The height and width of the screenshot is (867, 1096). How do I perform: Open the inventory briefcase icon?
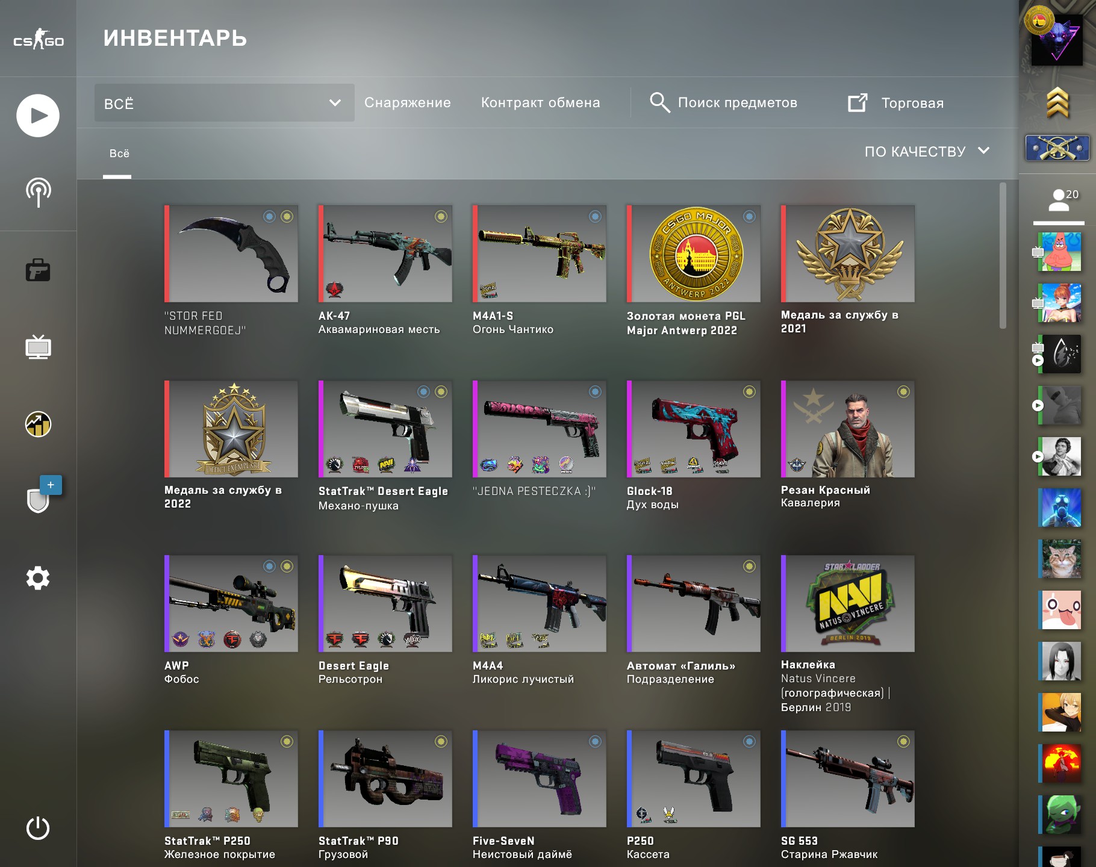point(38,270)
